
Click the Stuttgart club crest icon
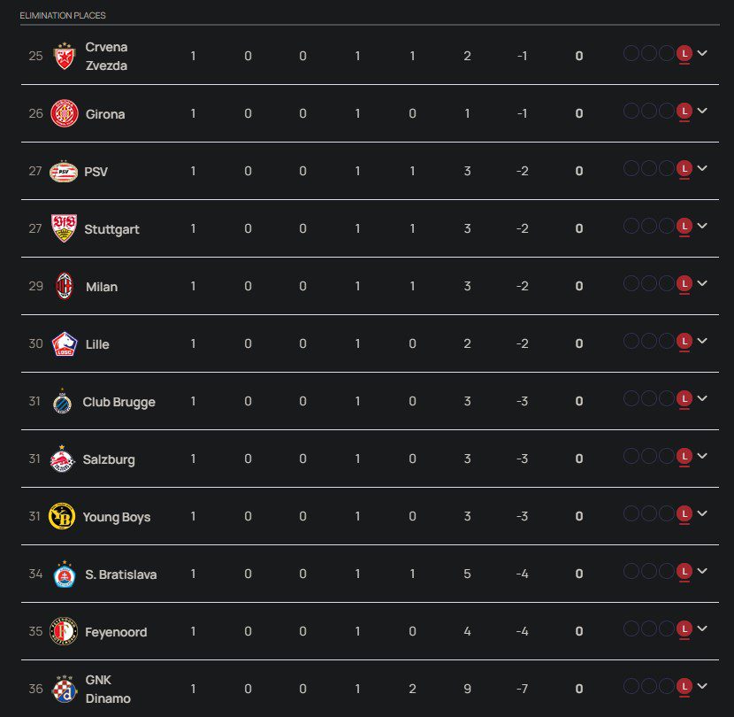coord(63,228)
